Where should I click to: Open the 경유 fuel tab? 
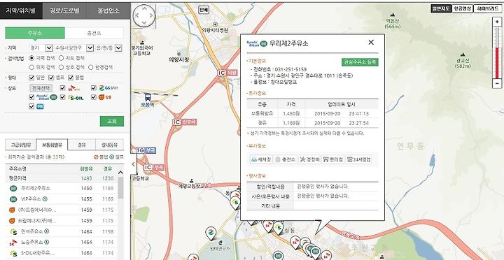[x=82, y=145]
